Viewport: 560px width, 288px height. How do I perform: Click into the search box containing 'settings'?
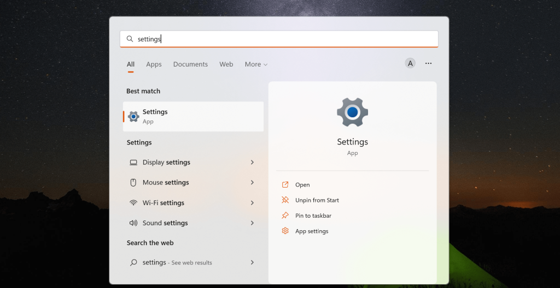coord(279,39)
